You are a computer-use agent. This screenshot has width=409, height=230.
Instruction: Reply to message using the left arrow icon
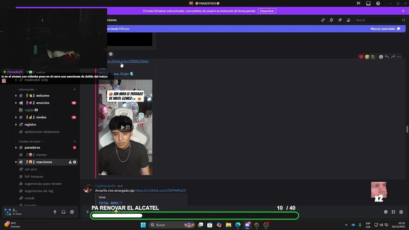[387, 57]
